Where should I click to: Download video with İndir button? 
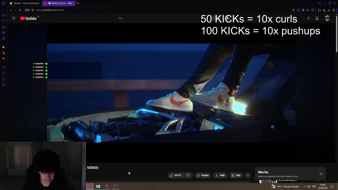220,175
